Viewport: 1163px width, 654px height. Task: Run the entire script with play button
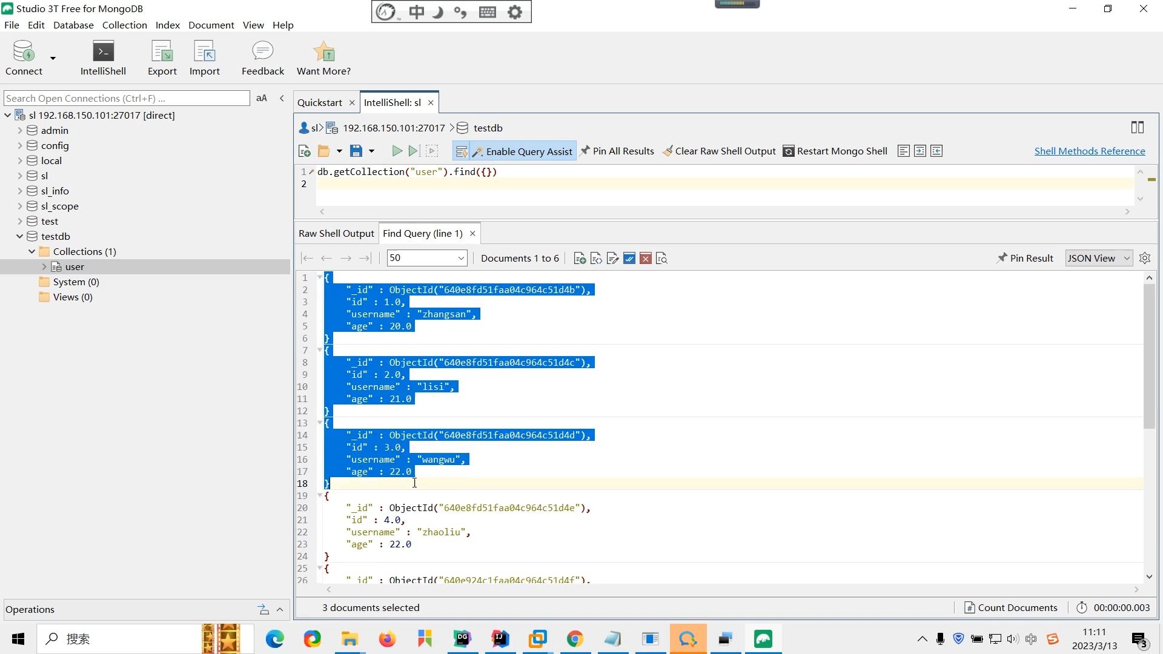click(x=397, y=151)
